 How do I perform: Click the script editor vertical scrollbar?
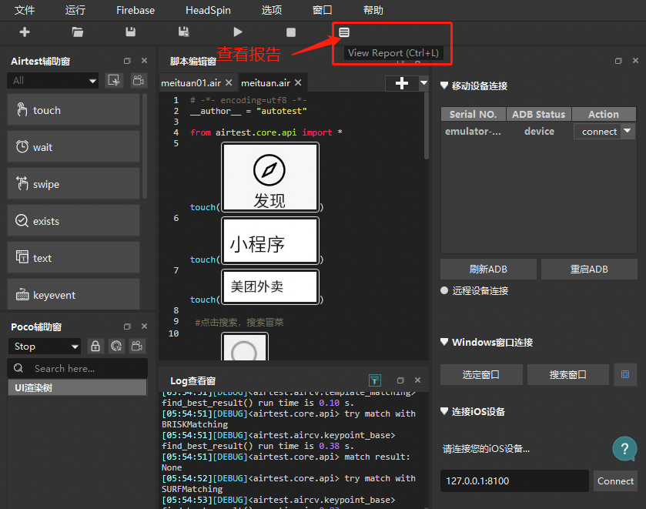[427, 126]
